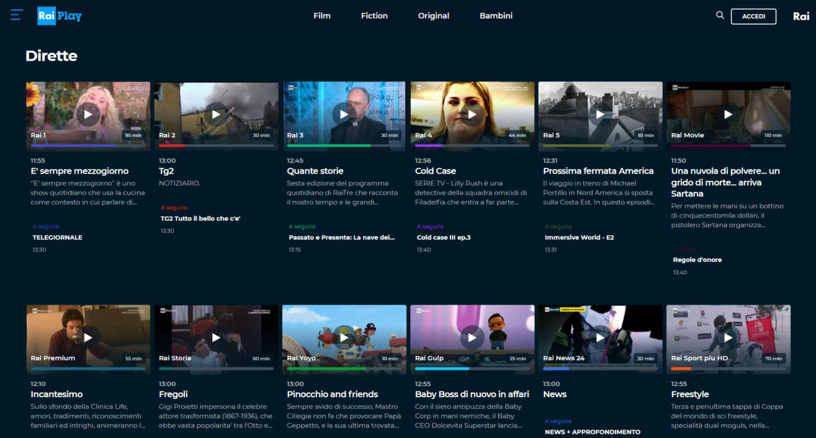The width and height of the screenshot is (816, 438).
Task: Open the E' sempre mezzogiorno title
Action: click(x=80, y=171)
